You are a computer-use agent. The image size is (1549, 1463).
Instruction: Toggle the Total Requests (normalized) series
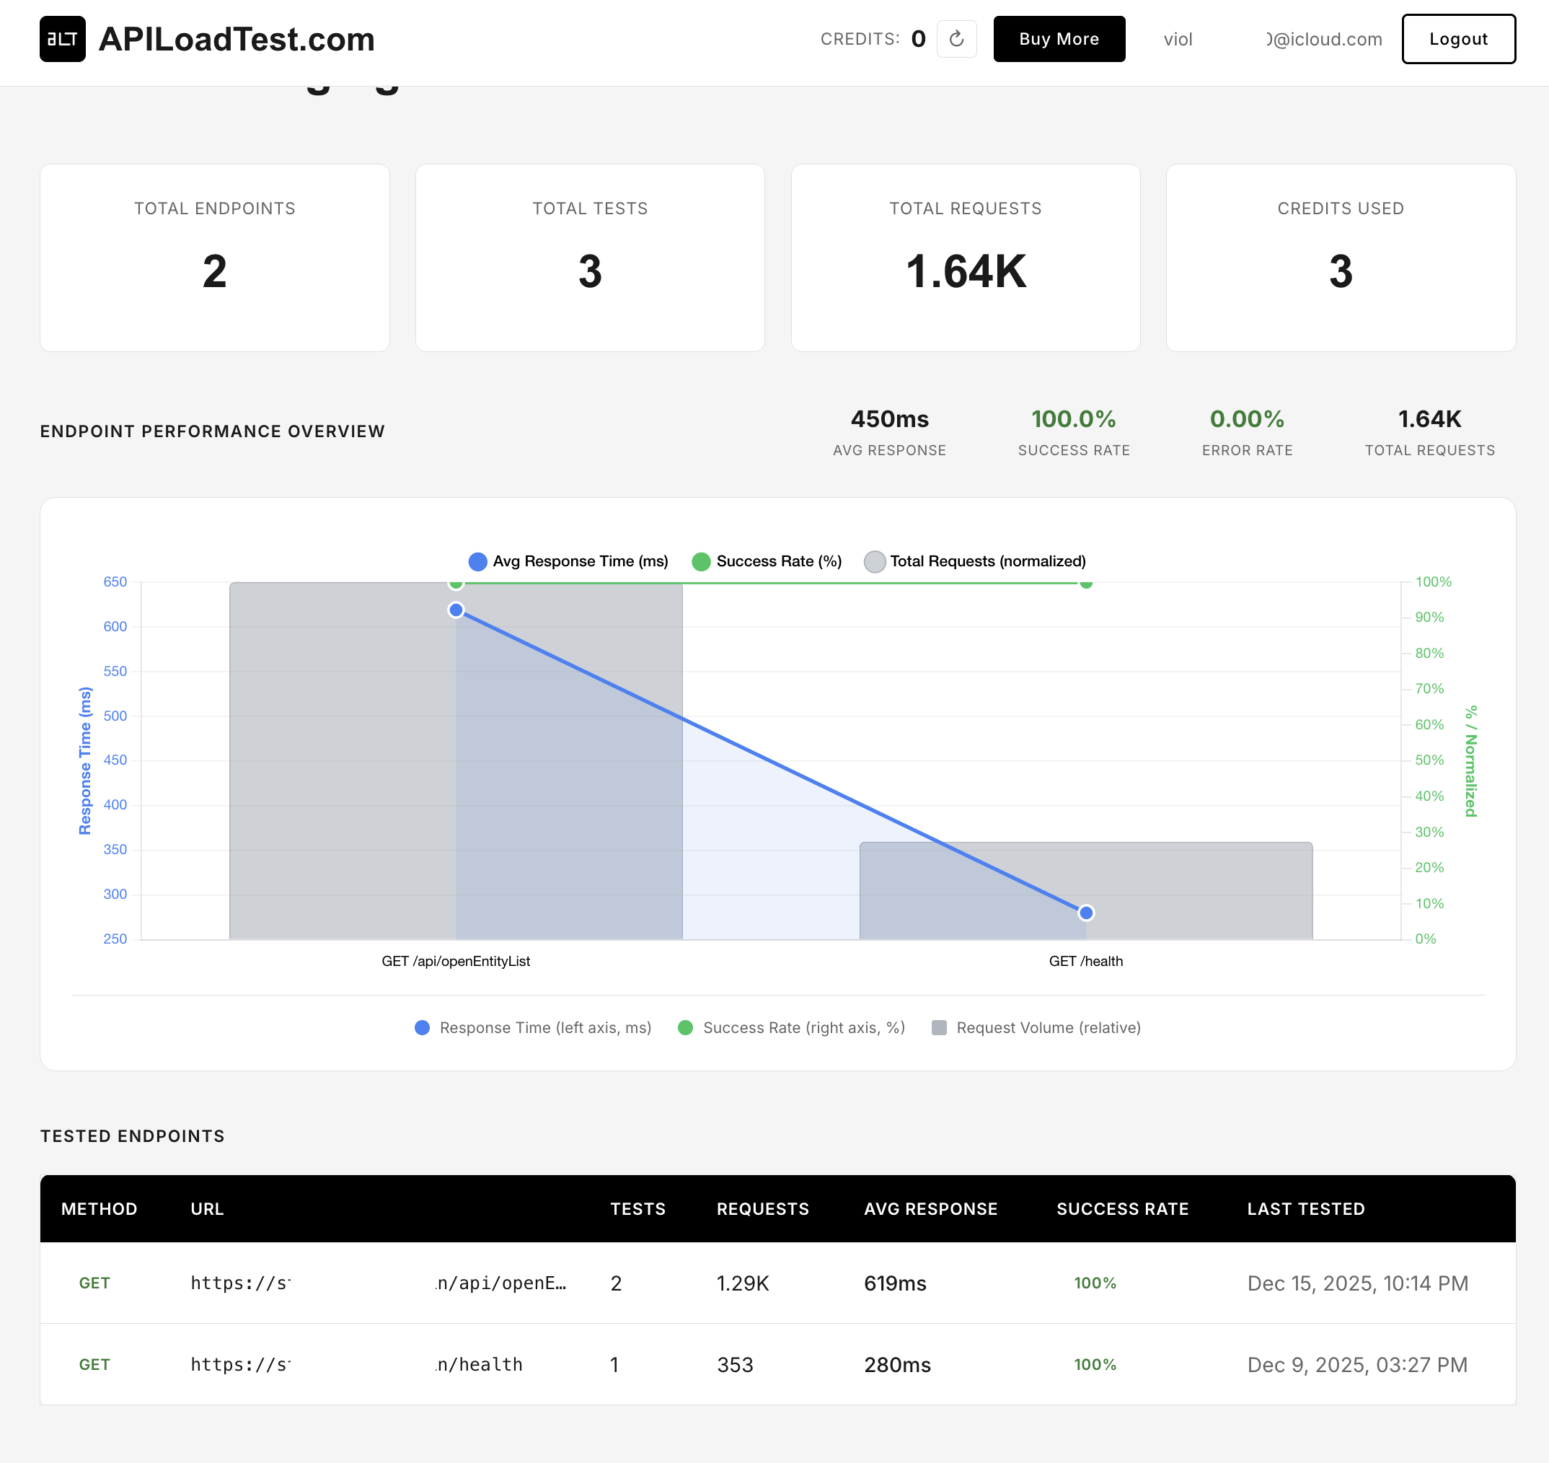pos(989,561)
